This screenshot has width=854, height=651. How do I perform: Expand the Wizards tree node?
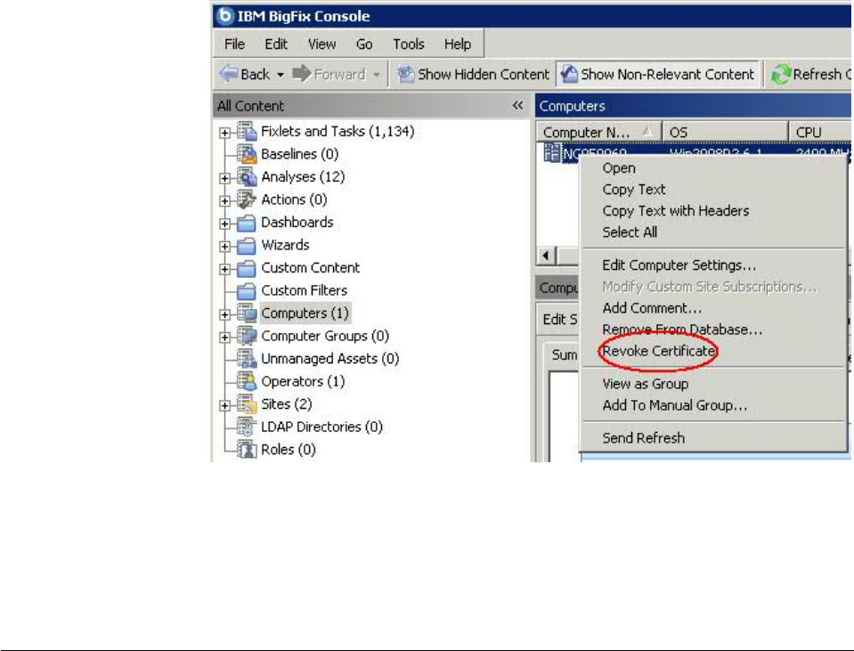(x=224, y=246)
